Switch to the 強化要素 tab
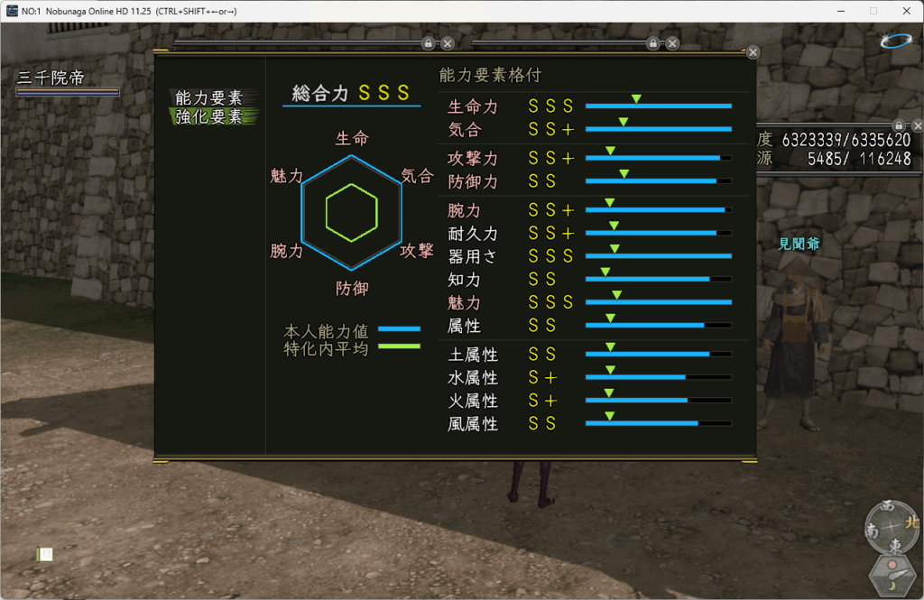The width and height of the screenshot is (924, 600). click(209, 116)
